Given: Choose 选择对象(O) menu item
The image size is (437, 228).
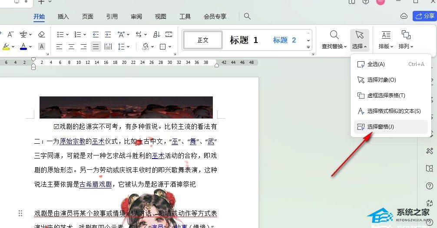Looking at the screenshot, I should click(391, 80).
